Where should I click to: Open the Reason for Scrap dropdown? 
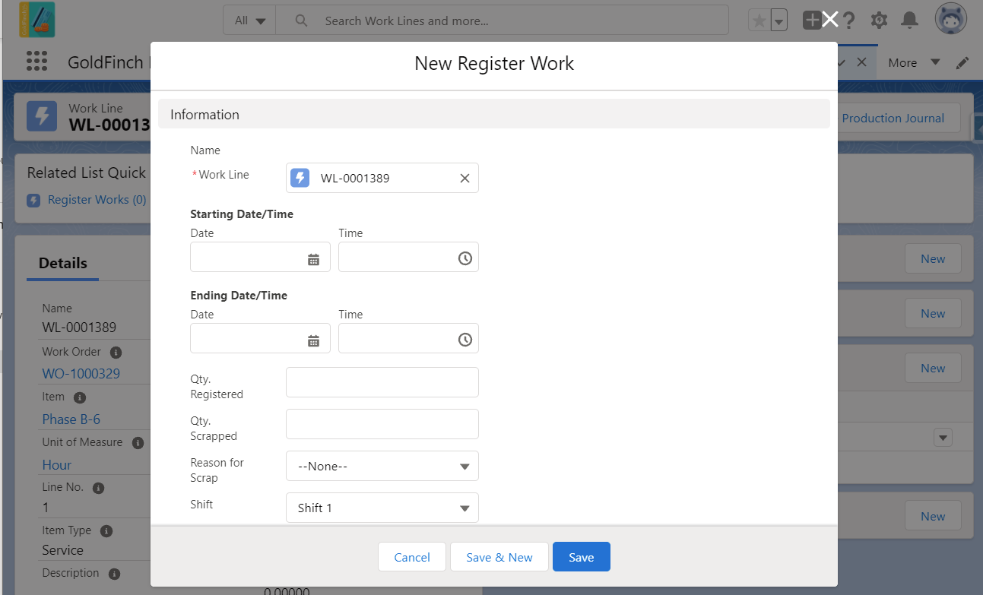[382, 466]
